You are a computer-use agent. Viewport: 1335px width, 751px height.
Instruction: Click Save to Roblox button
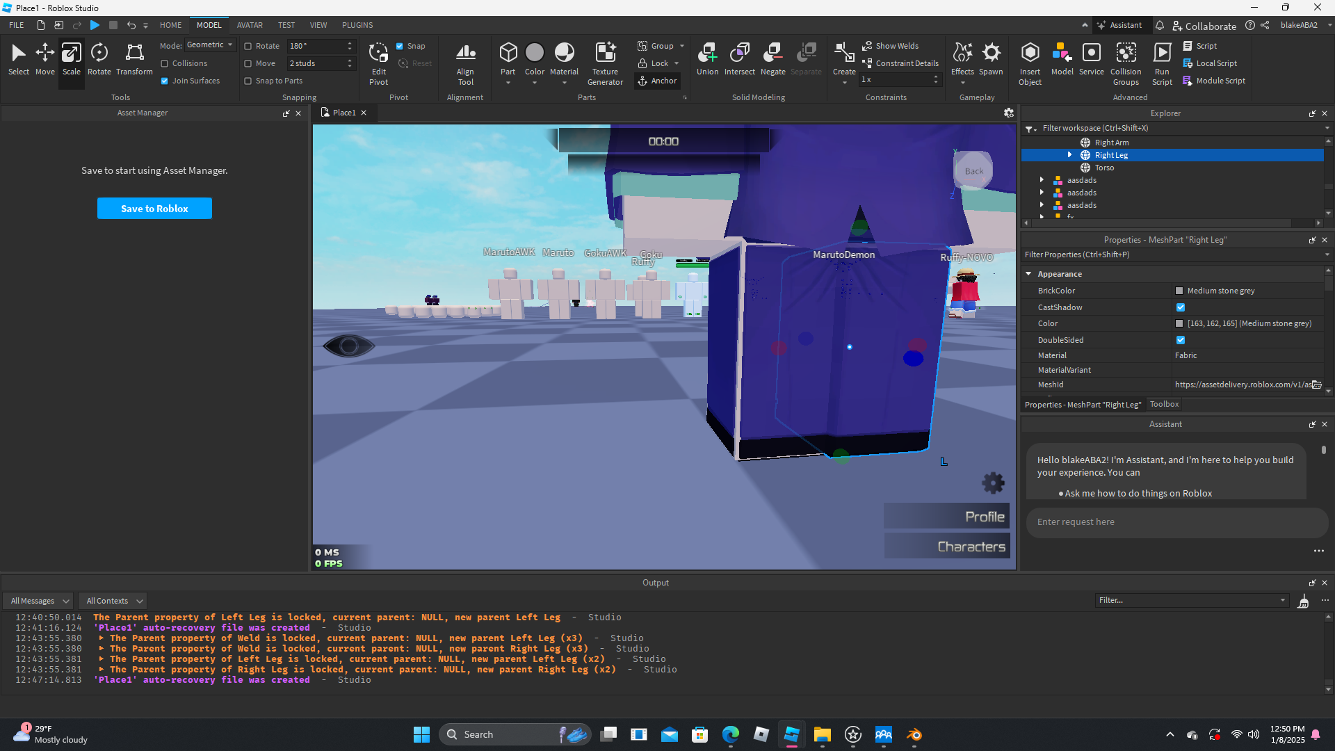click(x=154, y=209)
